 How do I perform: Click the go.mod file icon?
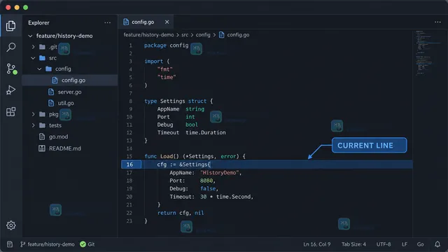pyautogui.click(x=42, y=137)
